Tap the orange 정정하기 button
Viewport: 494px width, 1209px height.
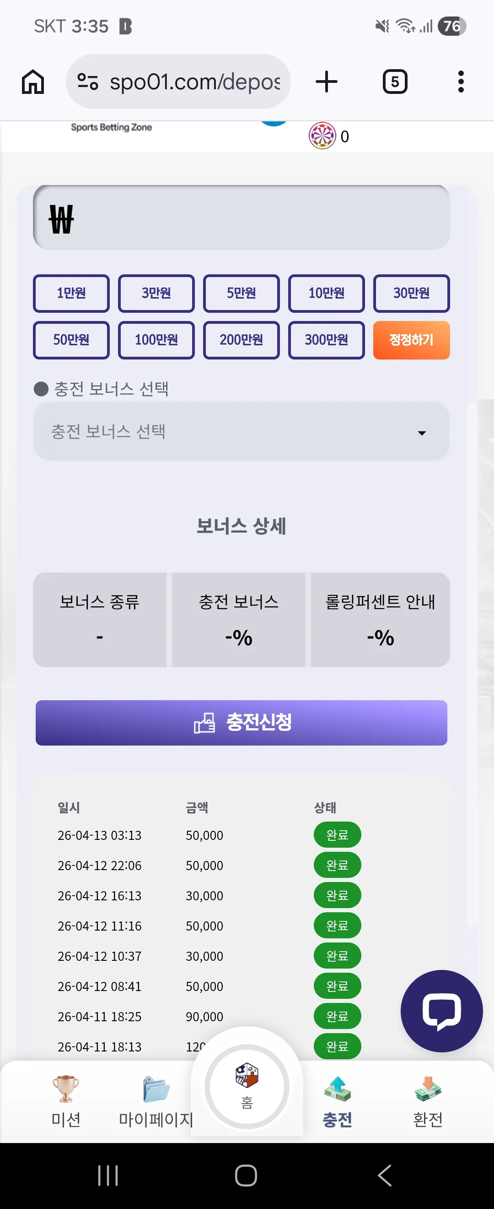(412, 340)
